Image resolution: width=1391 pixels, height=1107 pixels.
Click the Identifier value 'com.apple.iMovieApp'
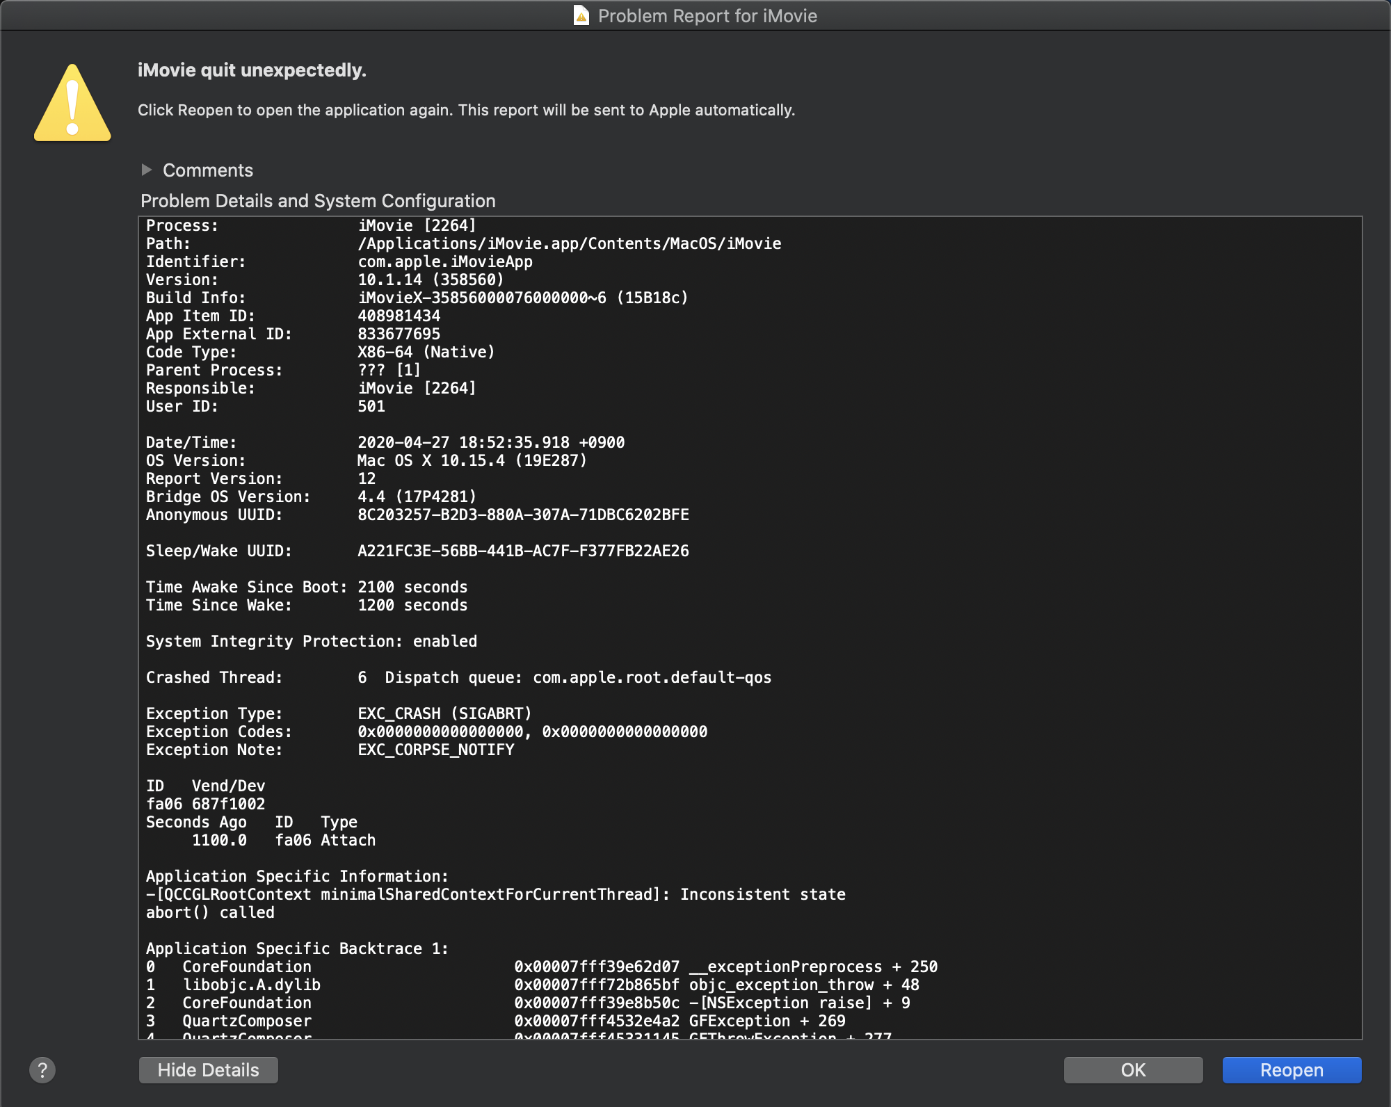(x=445, y=261)
